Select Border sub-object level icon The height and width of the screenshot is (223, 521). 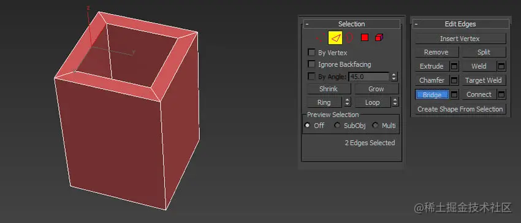pos(349,38)
